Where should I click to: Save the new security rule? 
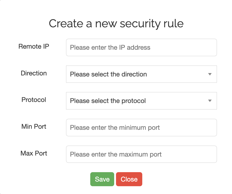(102, 179)
